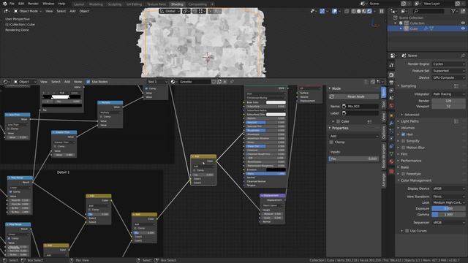Click the snapping options icon in viewport header

202,11
